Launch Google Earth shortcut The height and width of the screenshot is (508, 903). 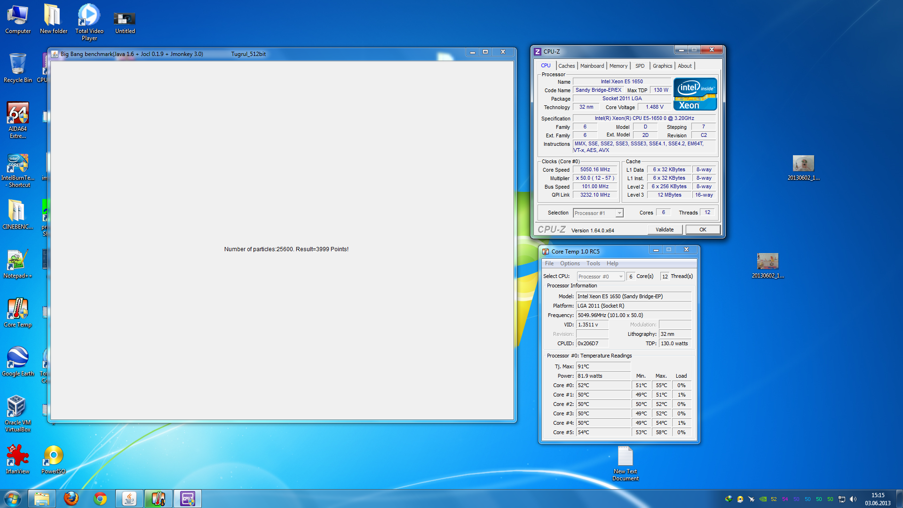pyautogui.click(x=18, y=362)
